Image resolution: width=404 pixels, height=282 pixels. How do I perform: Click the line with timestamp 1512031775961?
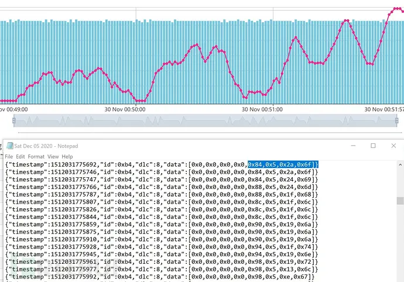pos(162,262)
